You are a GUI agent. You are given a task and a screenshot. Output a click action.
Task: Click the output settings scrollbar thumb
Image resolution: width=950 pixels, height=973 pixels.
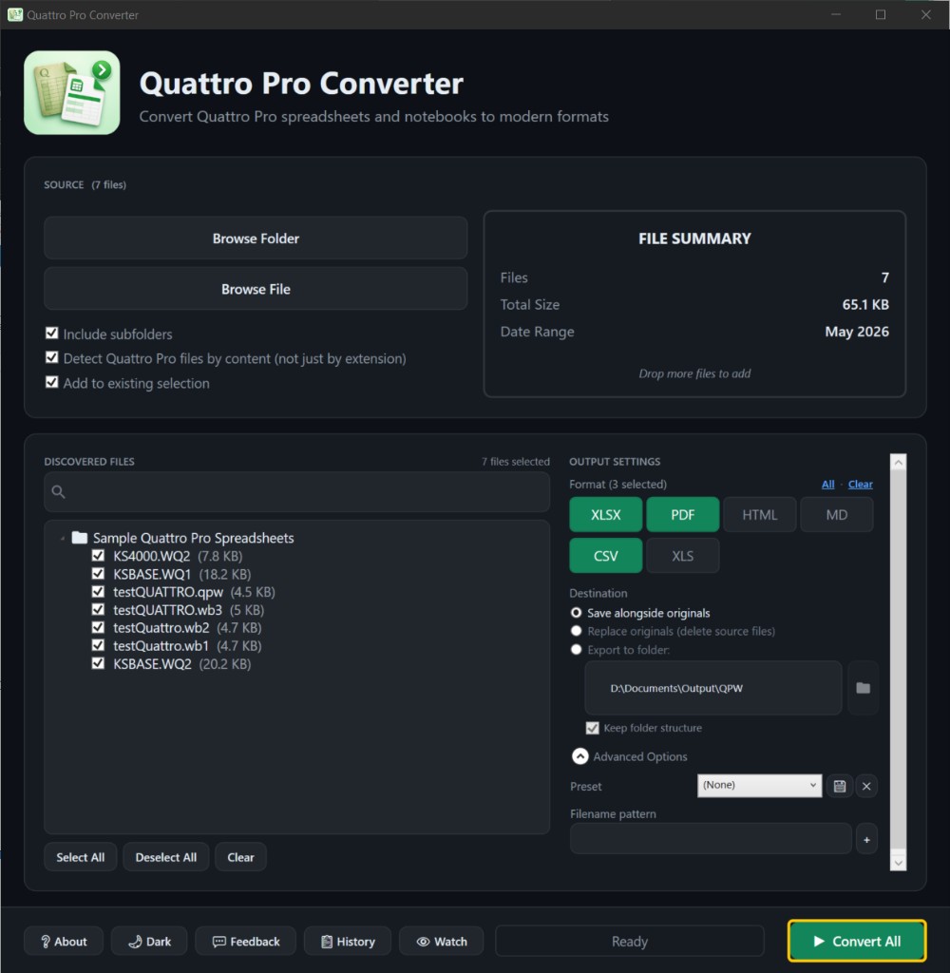pyautogui.click(x=898, y=659)
